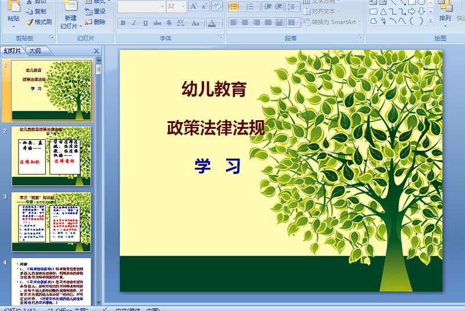Select the down arrow shape
465x311 pixels.
(421, 12)
